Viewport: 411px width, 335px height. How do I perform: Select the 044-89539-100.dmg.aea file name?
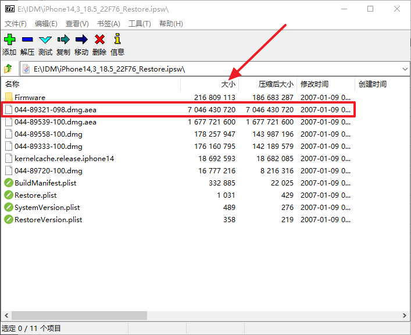[x=55, y=122]
